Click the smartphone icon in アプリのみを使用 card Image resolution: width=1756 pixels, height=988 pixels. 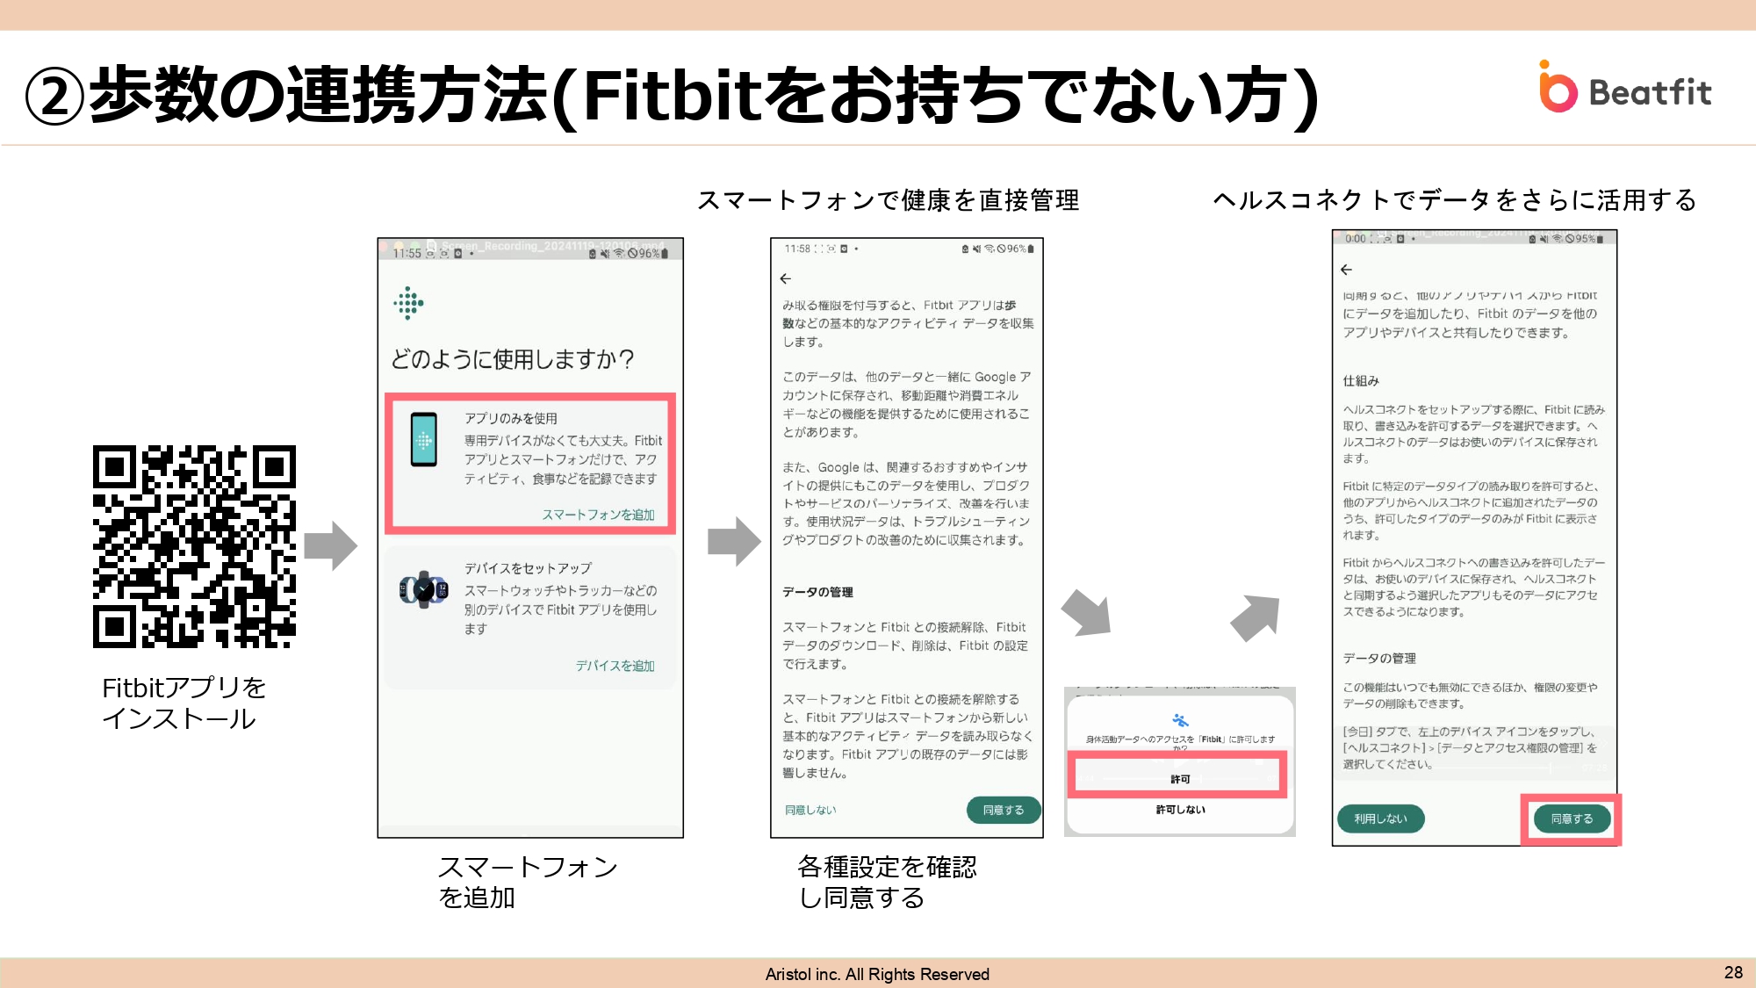coord(423,439)
